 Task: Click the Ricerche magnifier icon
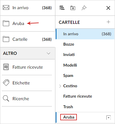[x=6, y=98]
